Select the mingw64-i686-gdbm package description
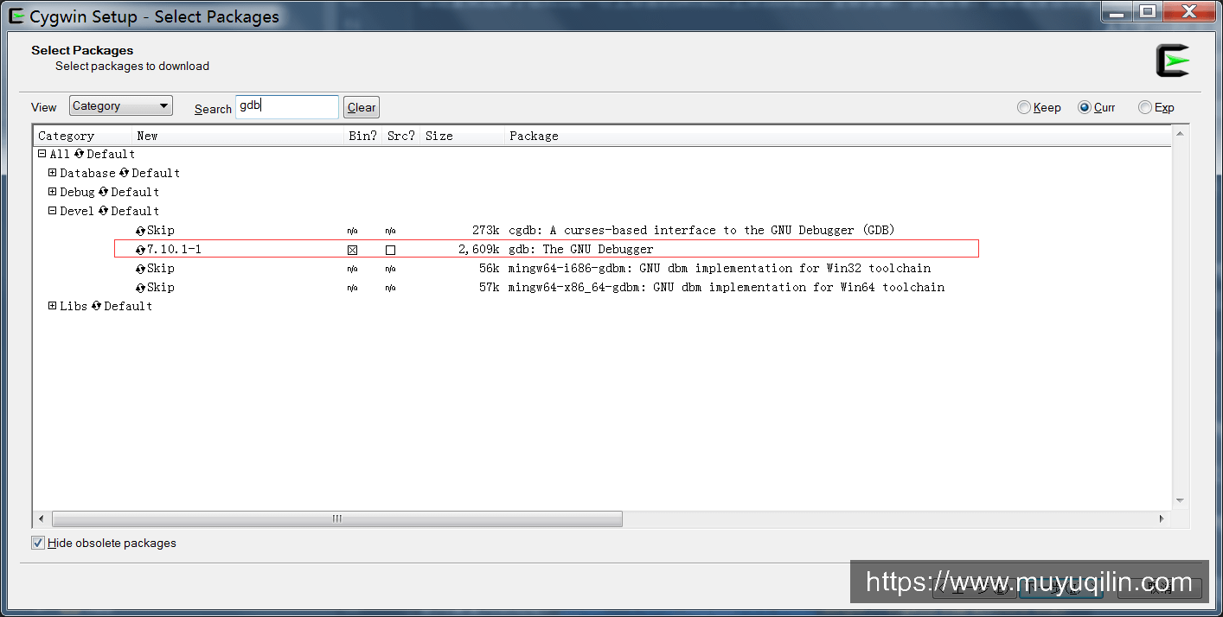The width and height of the screenshot is (1223, 617). point(720,269)
